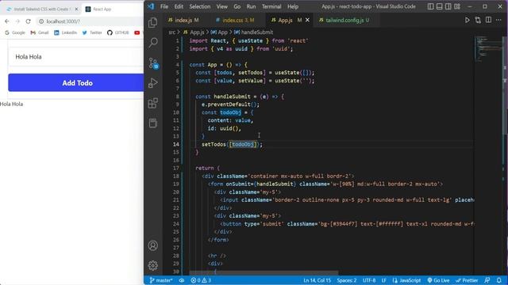Open the editor More Actions ellipsis
508x285 pixels.
[498, 20]
